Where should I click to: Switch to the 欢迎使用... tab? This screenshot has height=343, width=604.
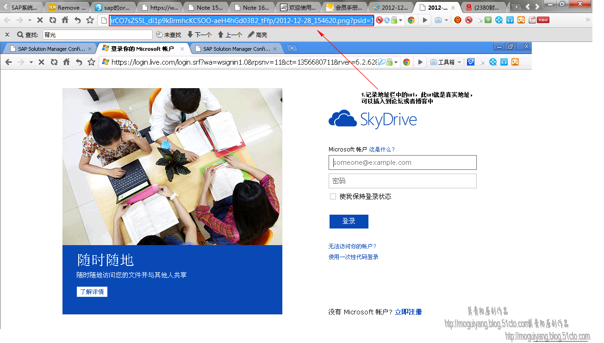click(298, 7)
